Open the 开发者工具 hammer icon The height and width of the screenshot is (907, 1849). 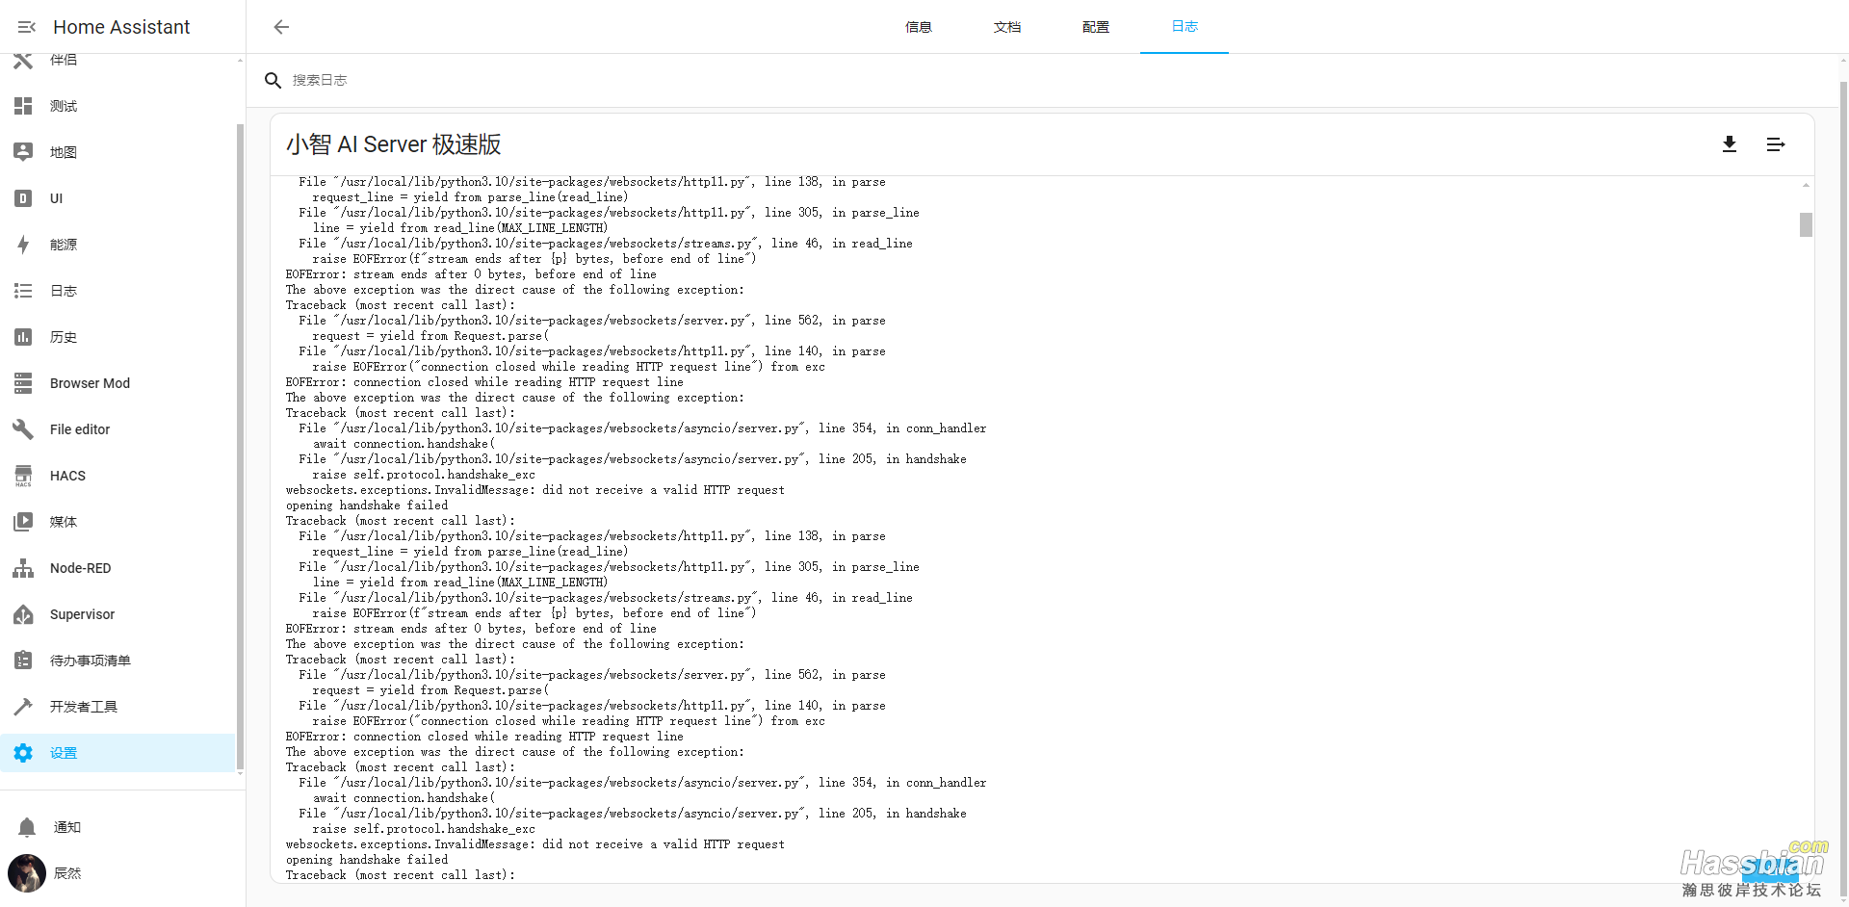pyautogui.click(x=23, y=707)
